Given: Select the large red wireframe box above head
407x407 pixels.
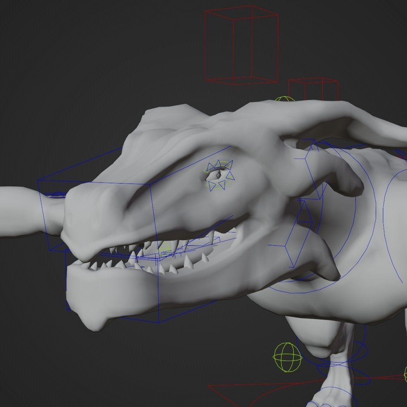Looking at the screenshot, I should (242, 45).
